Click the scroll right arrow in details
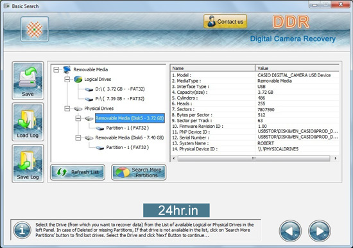The image size is (353, 248). pyautogui.click(x=336, y=158)
